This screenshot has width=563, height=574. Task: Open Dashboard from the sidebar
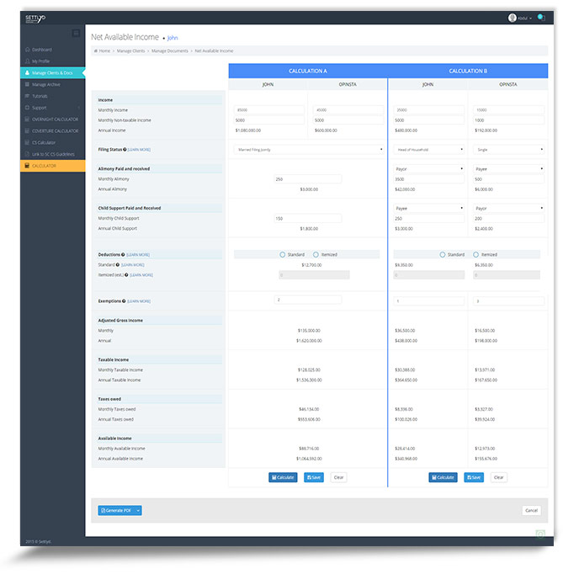pos(42,50)
